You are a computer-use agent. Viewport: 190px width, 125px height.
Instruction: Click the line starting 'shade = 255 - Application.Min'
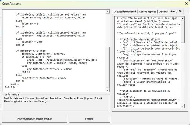click(x=62, y=60)
